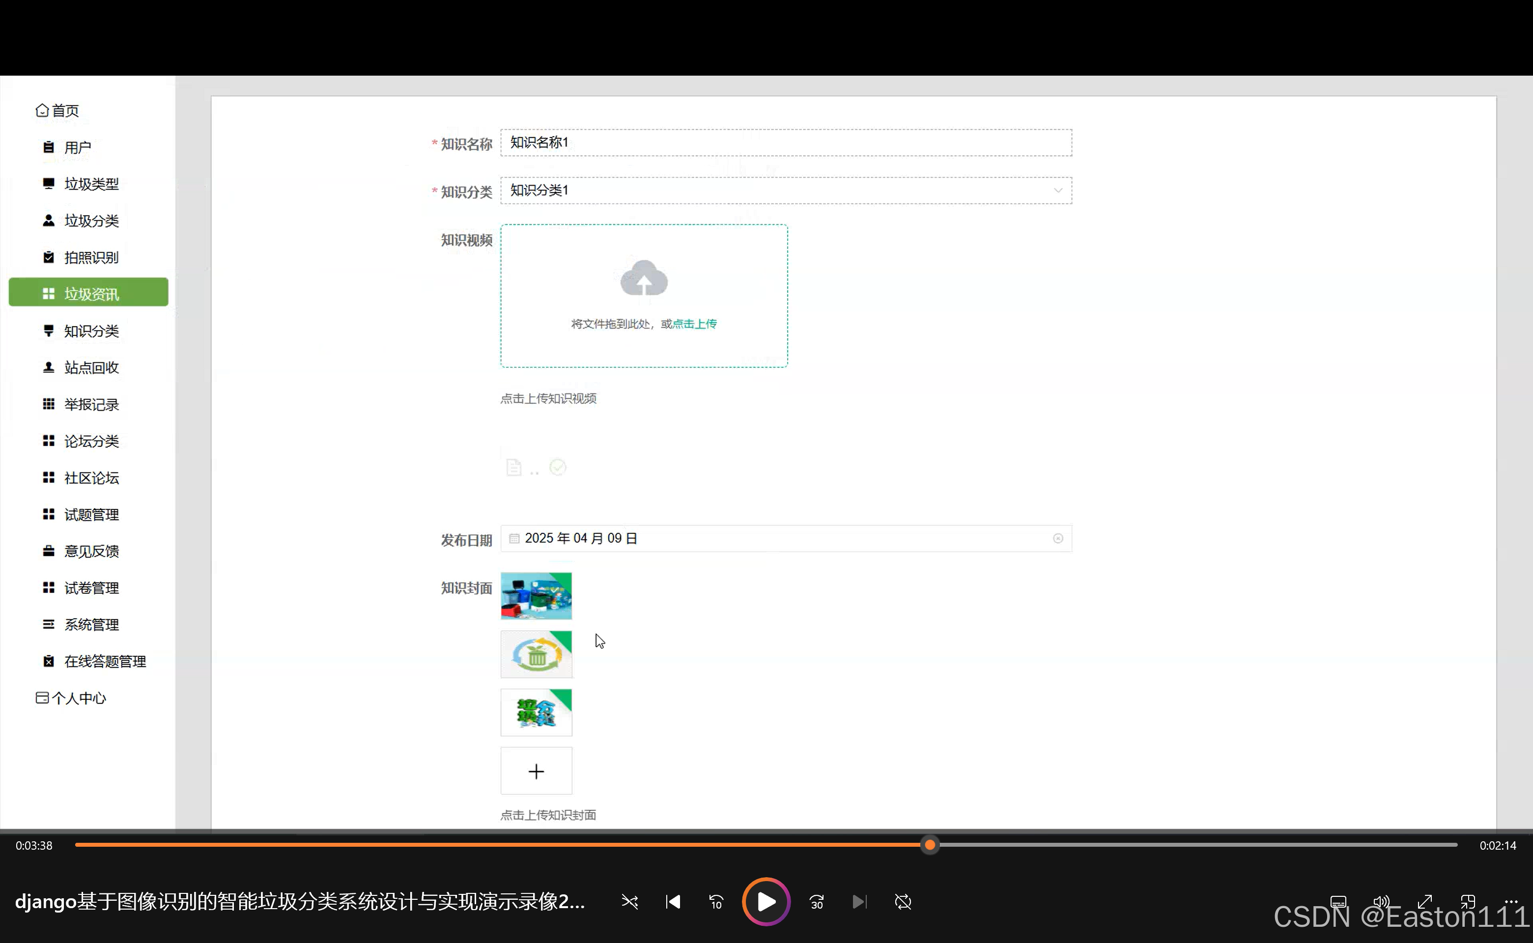This screenshot has height=943, width=1533.
Task: Click the uploaded file document icon
Action: 513,468
